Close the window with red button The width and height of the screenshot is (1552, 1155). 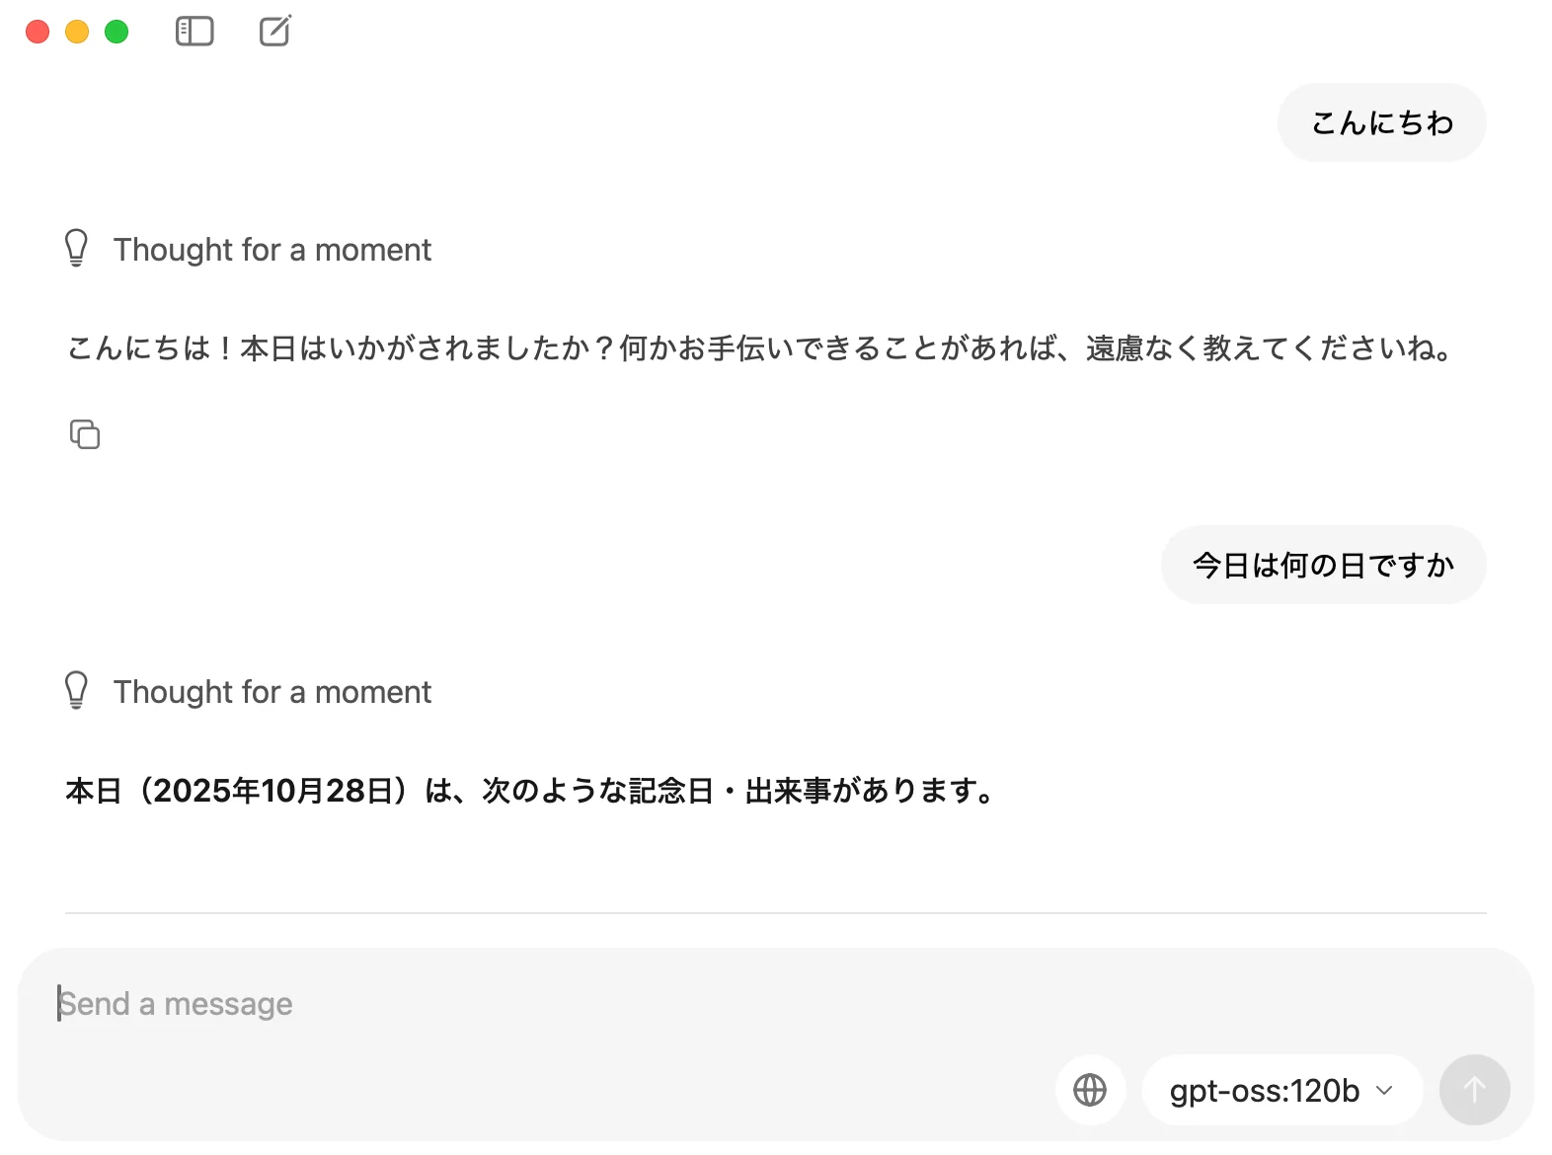click(x=38, y=32)
